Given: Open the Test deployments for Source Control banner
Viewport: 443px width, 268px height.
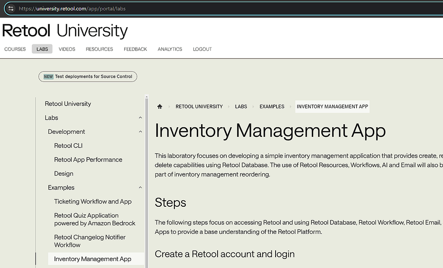Looking at the screenshot, I should [88, 77].
